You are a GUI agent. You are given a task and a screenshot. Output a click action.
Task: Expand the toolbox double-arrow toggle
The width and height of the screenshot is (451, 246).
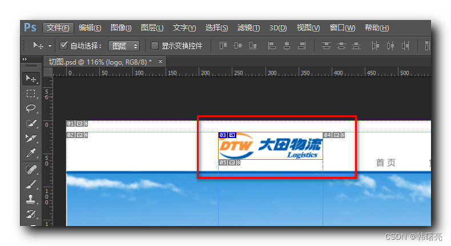(x=25, y=59)
